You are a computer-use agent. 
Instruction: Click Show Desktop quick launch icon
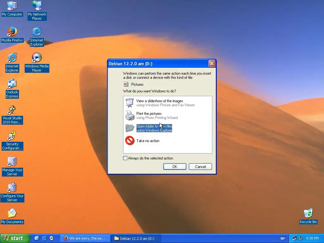[x=37, y=238]
